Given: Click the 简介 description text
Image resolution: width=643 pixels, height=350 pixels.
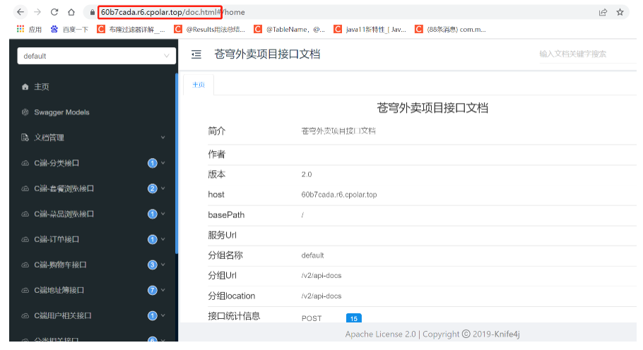Looking at the screenshot, I should (338, 131).
